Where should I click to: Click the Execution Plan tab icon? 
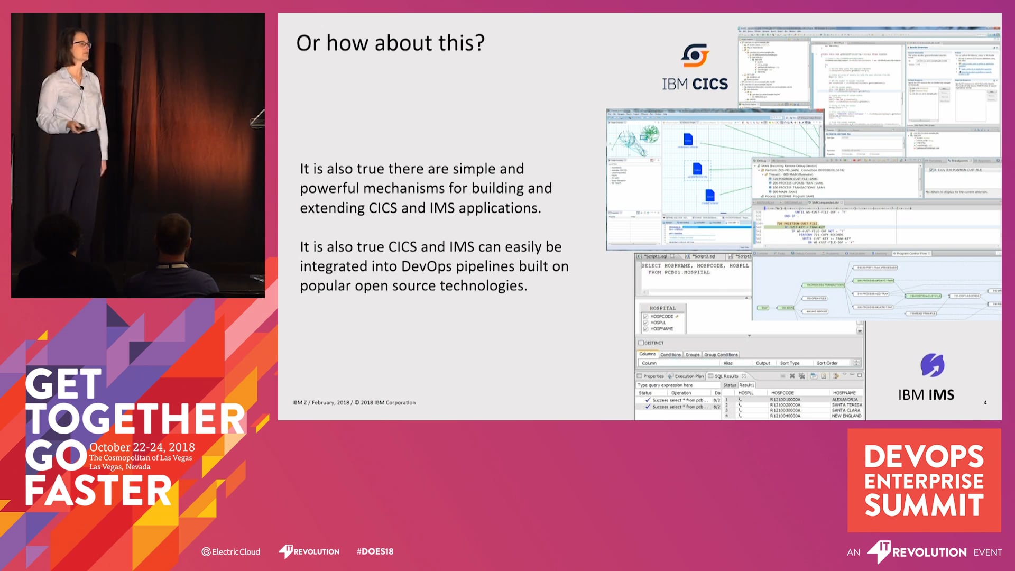670,376
